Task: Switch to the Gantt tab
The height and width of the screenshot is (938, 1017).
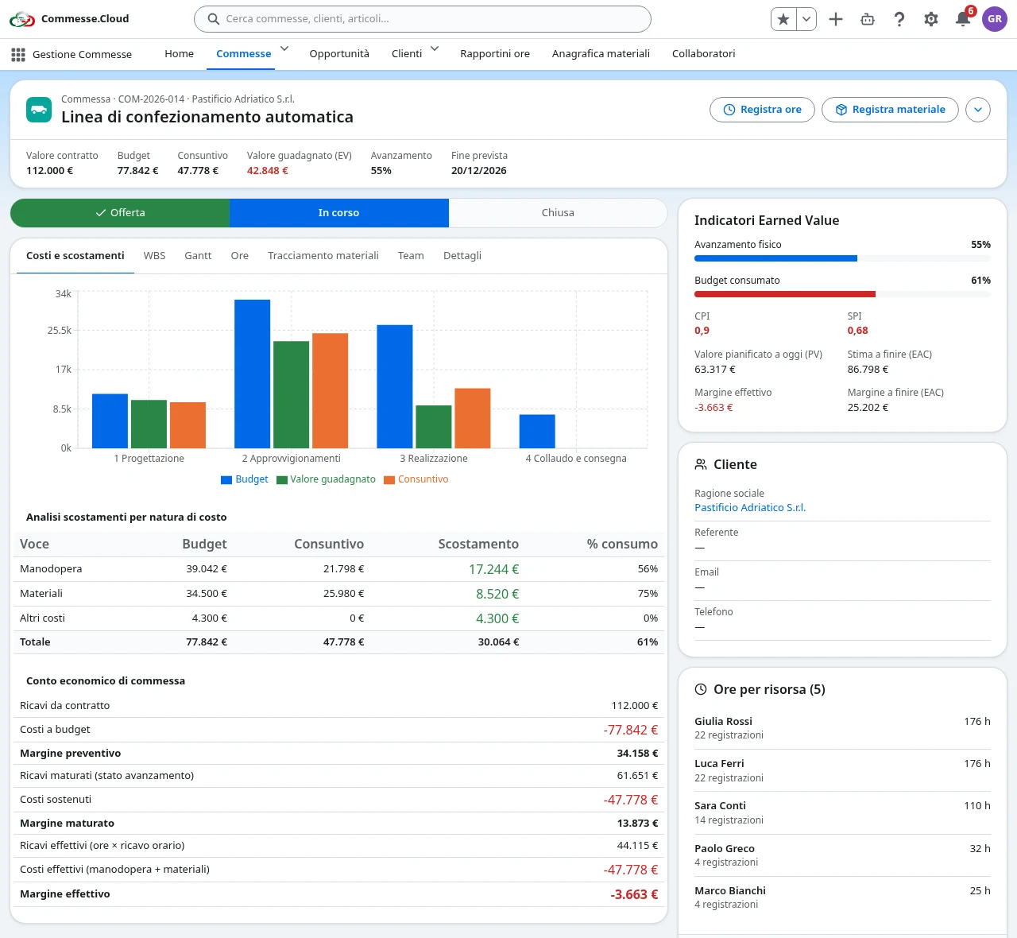Action: point(198,256)
